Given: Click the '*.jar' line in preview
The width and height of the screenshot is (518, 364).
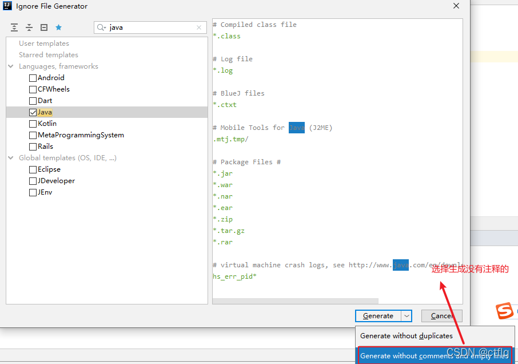Looking at the screenshot, I should click(x=222, y=173).
